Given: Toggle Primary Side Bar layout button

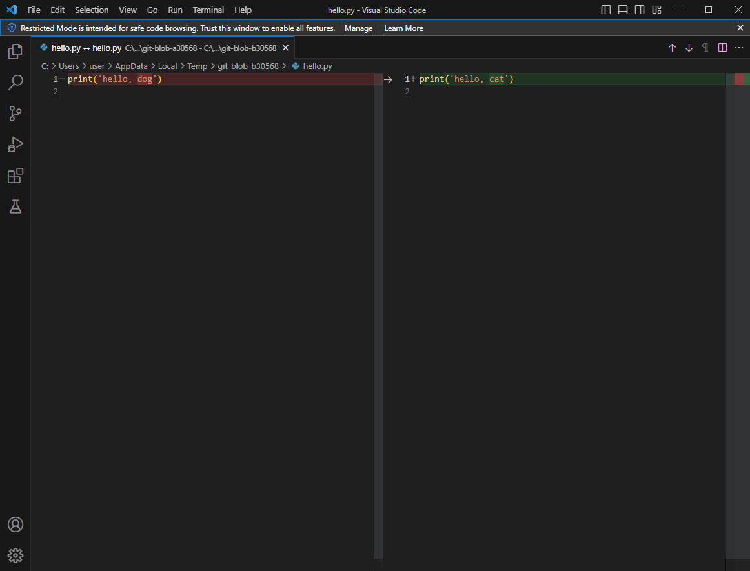Looking at the screenshot, I should coord(605,10).
